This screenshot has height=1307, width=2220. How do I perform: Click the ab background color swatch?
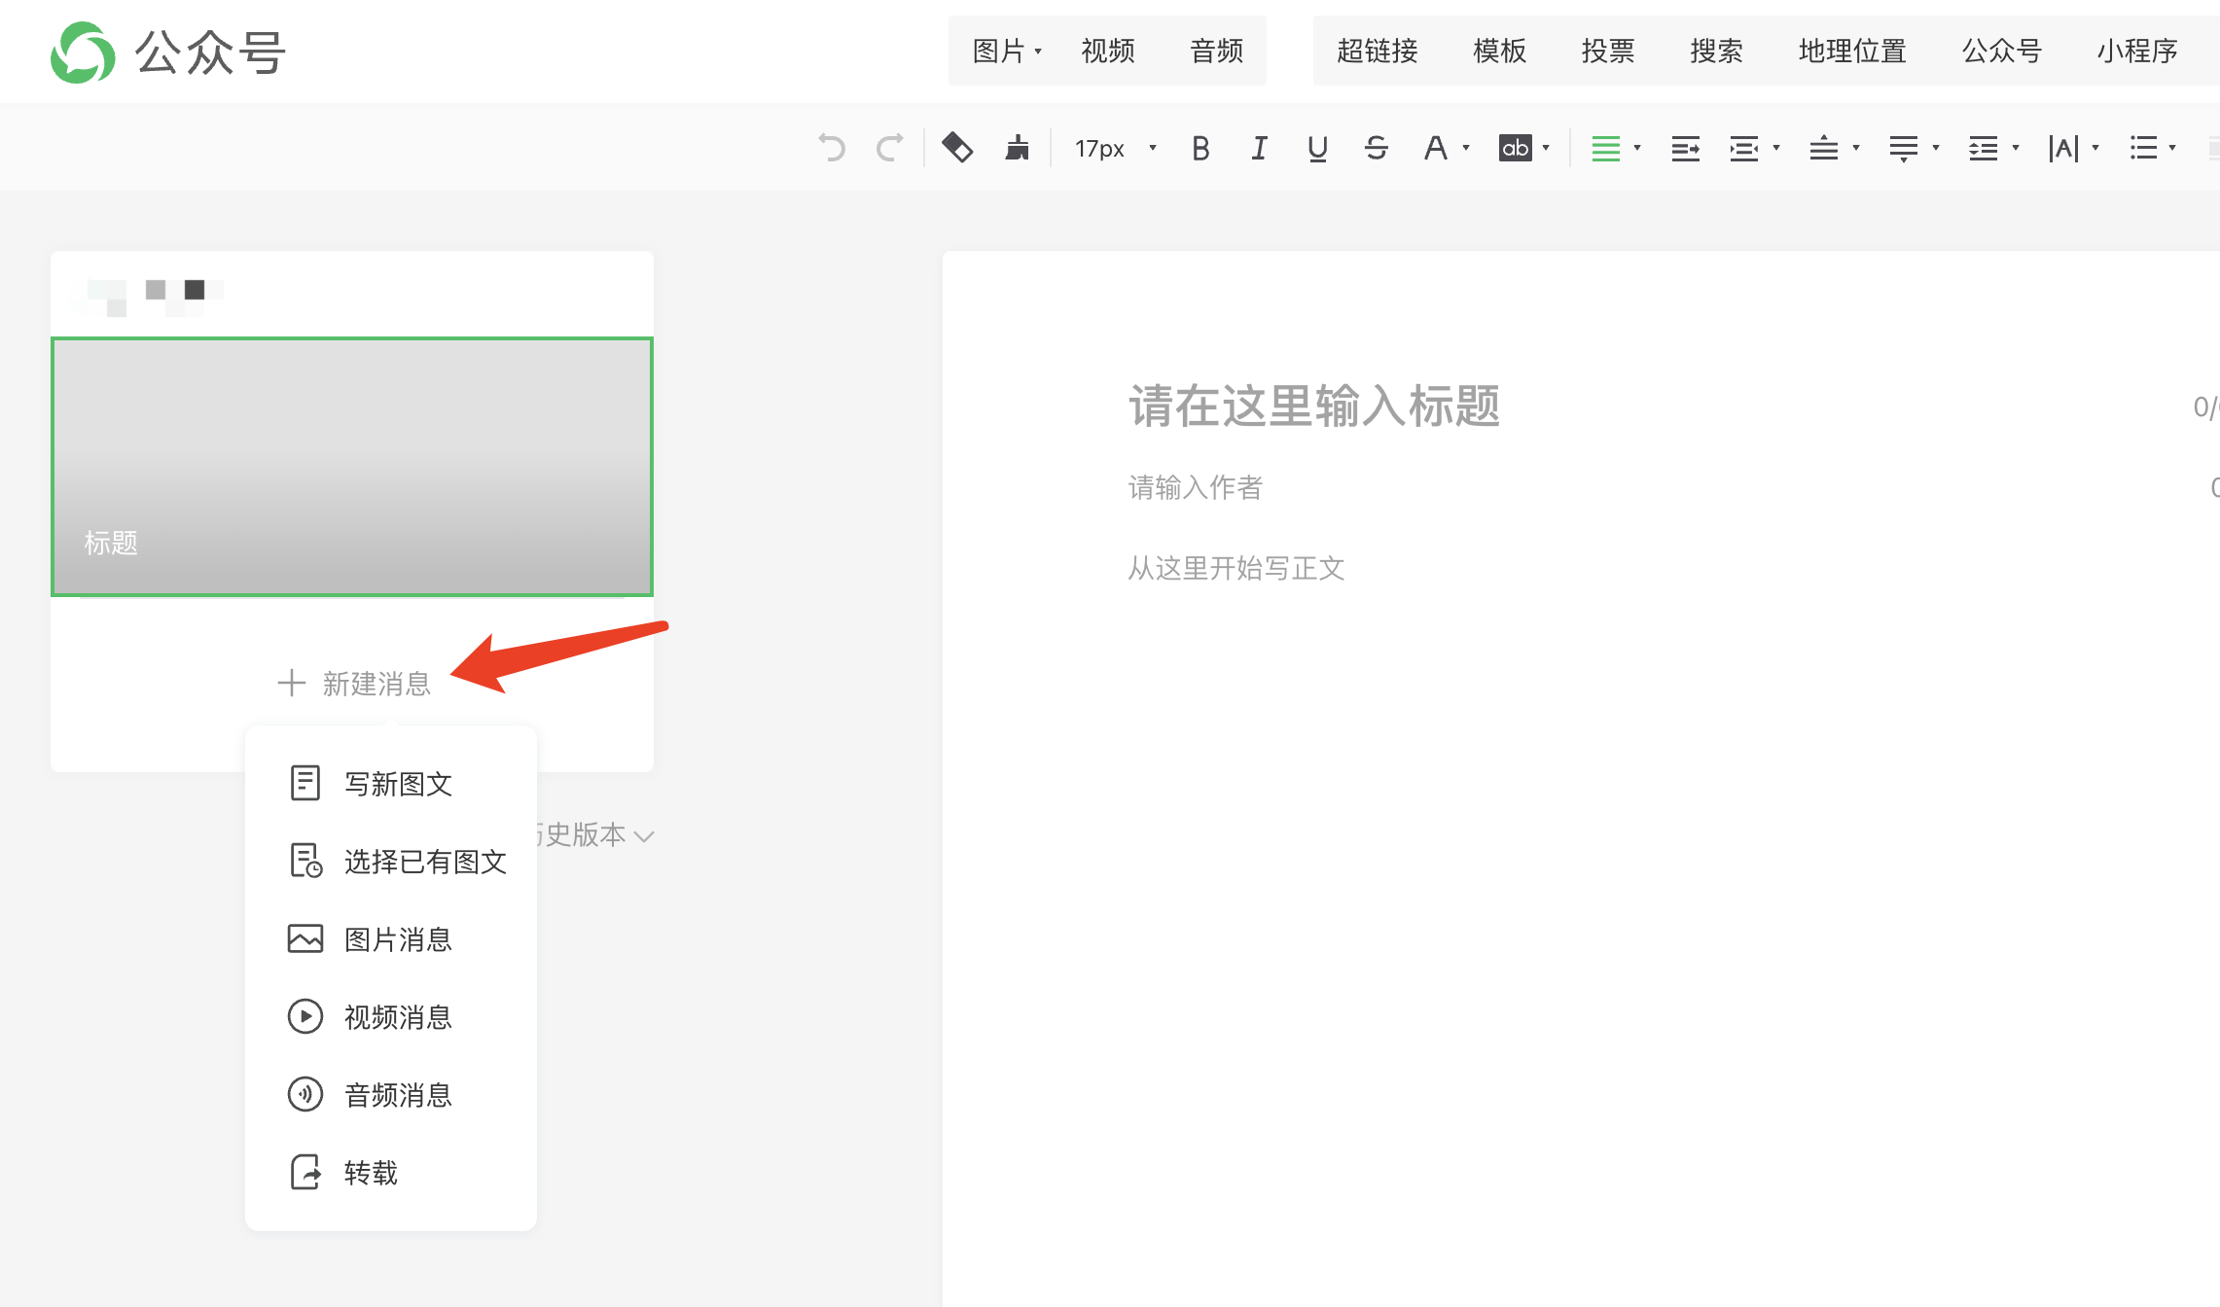point(1515,148)
